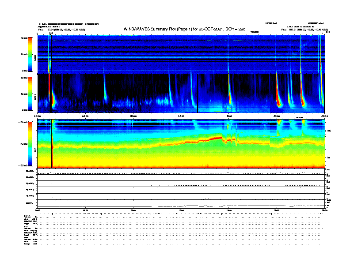Click 12:00 tick under the line-plot panels
The height and width of the screenshot is (270, 350).
tap(181, 210)
